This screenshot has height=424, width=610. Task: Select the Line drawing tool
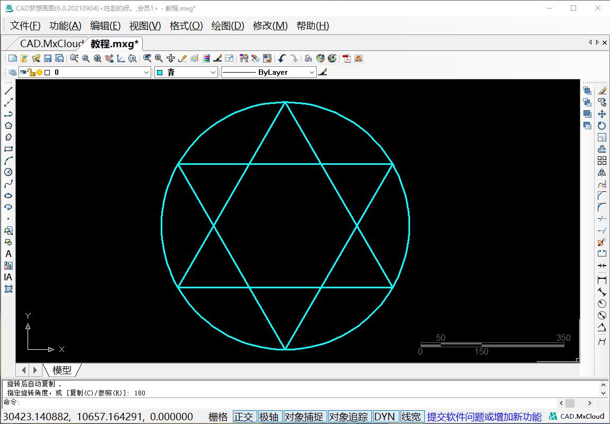coord(7,91)
